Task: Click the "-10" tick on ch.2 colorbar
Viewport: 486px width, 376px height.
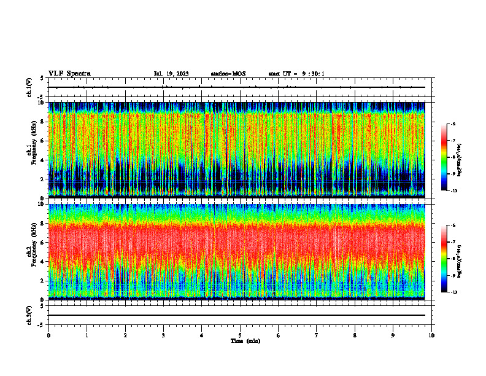Action: tap(453, 292)
